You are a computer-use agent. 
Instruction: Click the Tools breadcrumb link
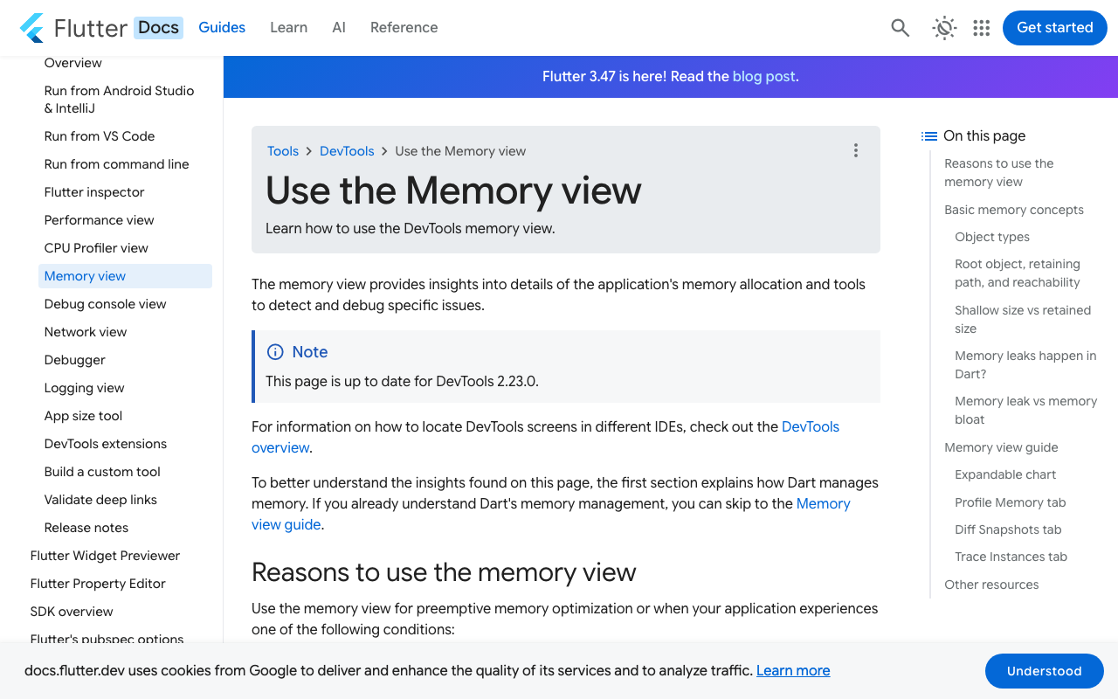[283, 151]
